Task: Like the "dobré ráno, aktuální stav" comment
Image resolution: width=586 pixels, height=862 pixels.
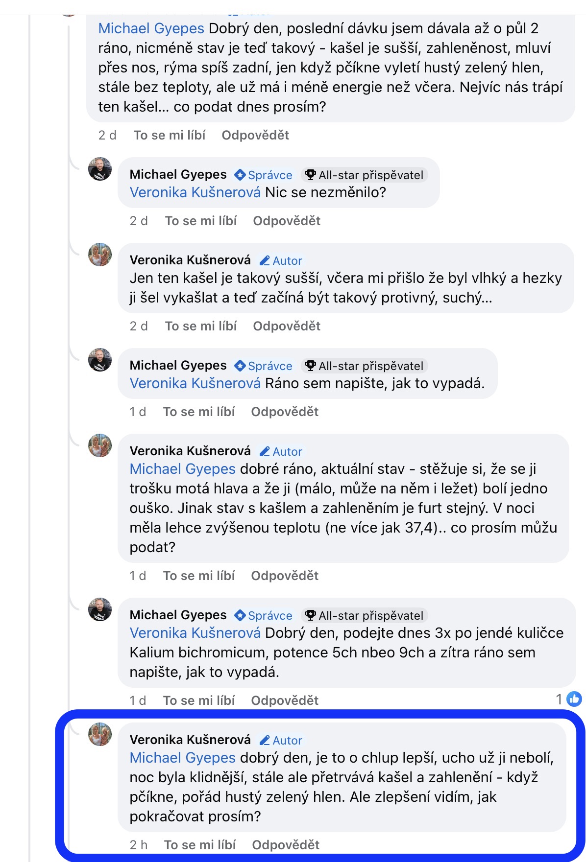Action: pos(199,576)
